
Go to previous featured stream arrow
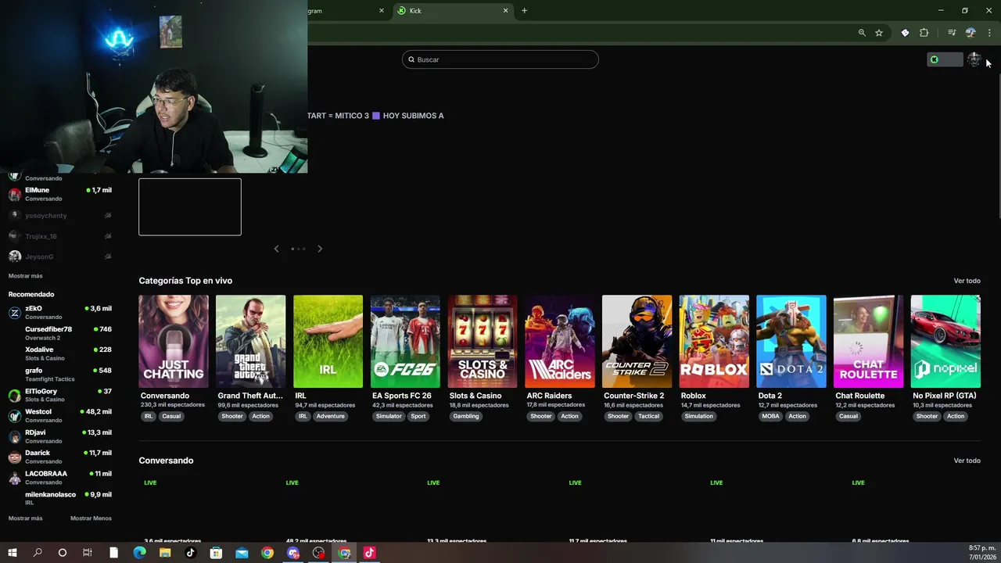[276, 249]
